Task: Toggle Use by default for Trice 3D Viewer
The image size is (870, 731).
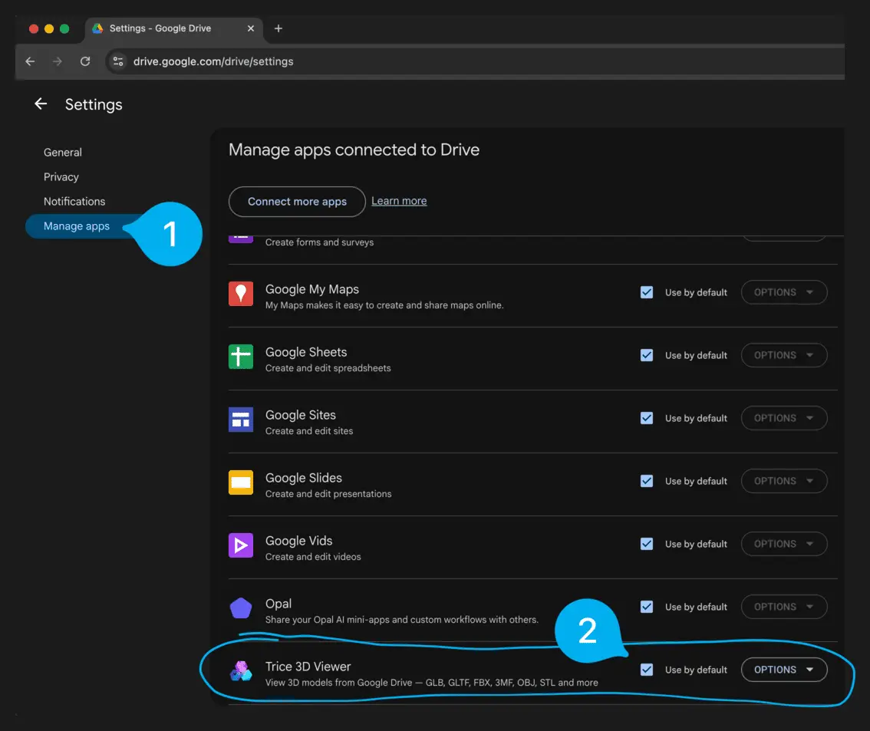Action: click(x=647, y=670)
